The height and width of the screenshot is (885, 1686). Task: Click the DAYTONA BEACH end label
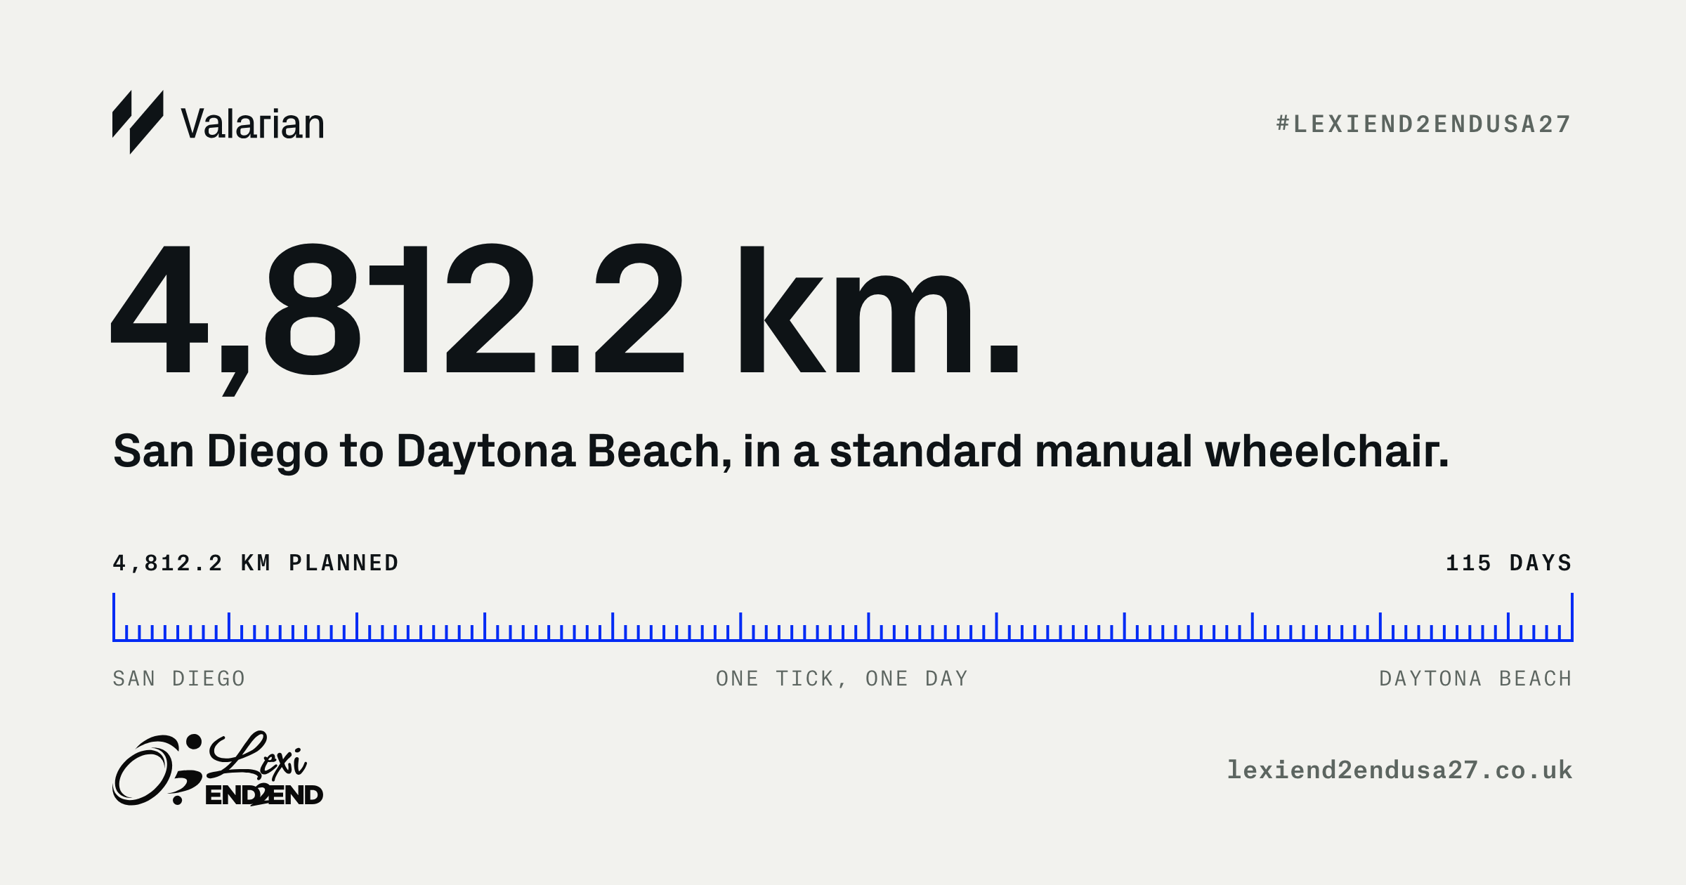(x=1475, y=678)
